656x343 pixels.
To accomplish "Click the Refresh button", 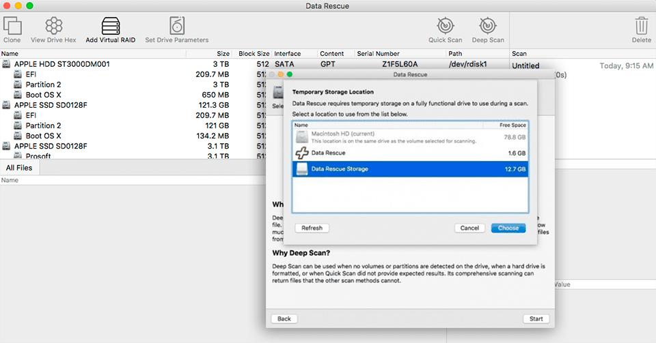I will [312, 228].
